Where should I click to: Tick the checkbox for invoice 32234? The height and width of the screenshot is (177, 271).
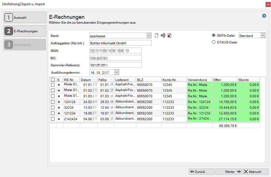53,108
